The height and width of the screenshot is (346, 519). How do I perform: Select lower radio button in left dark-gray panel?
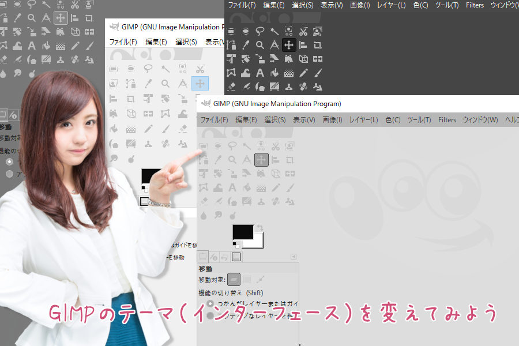click(x=10, y=174)
